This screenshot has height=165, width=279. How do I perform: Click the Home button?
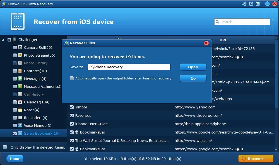15,159
